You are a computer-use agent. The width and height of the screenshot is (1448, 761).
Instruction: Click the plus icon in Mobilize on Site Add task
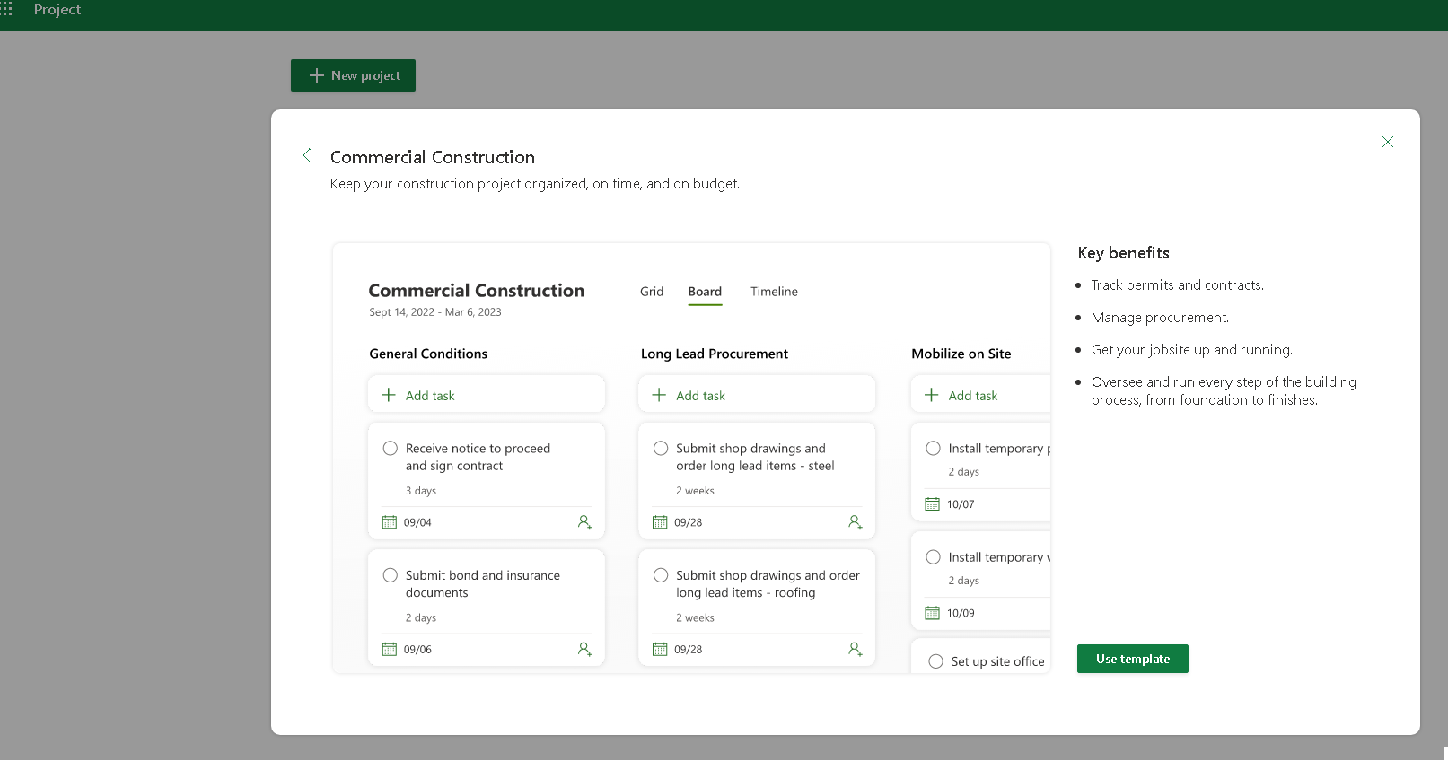[x=932, y=395]
